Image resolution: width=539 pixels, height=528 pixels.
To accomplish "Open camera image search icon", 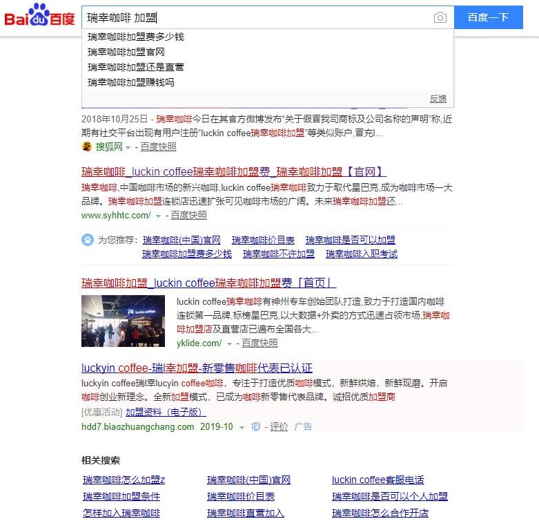I will coord(440,17).
